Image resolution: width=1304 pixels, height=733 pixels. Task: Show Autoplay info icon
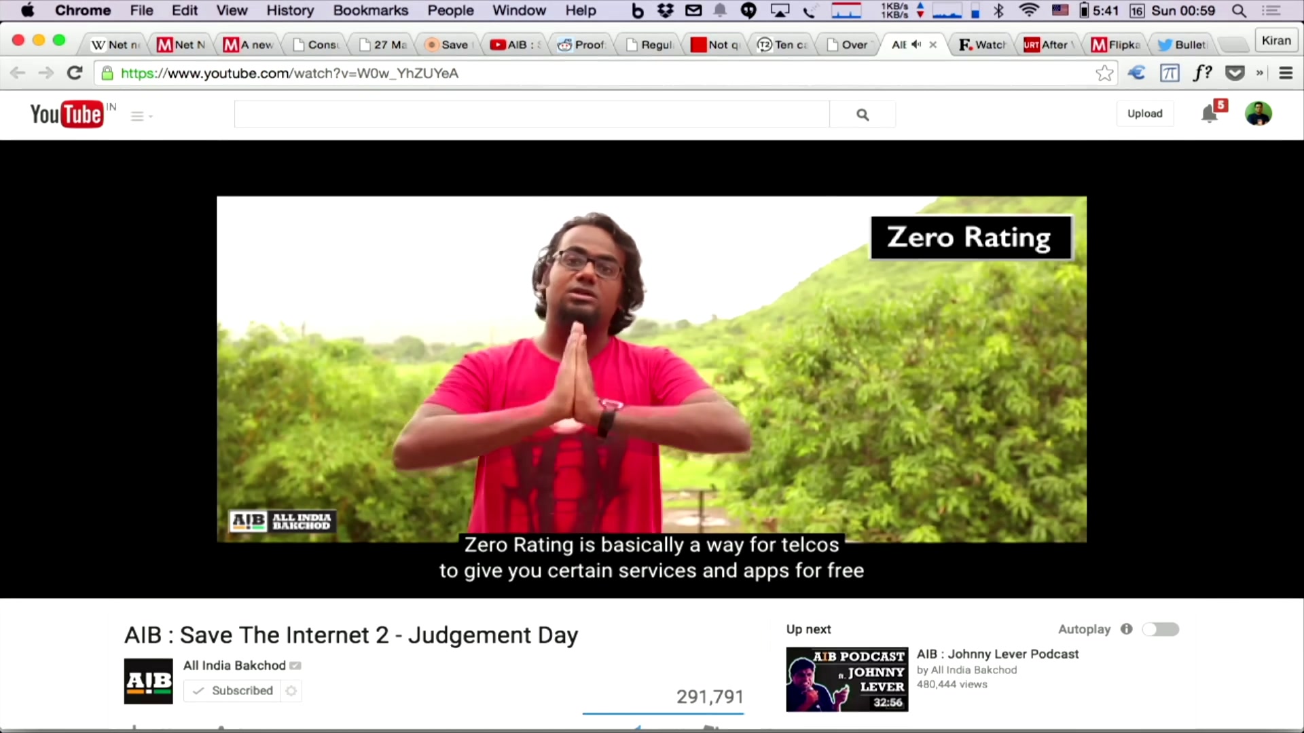1127,629
